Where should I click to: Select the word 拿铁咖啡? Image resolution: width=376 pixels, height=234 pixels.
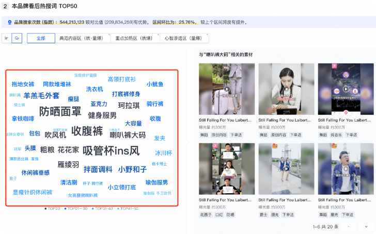(x=23, y=119)
